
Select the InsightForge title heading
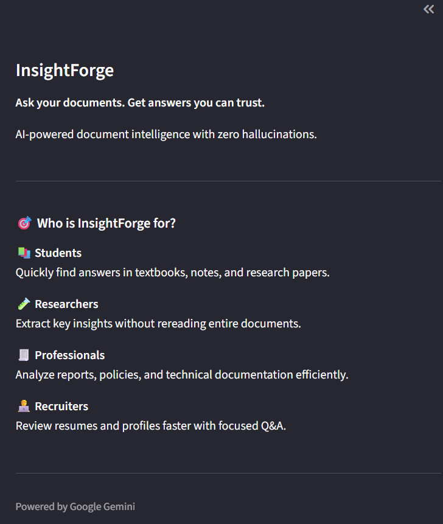(x=65, y=70)
